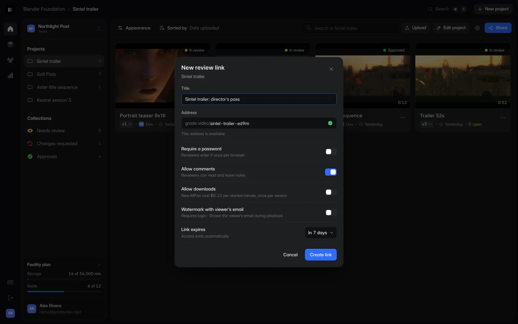Click the Upload button
The height and width of the screenshot is (324, 518).
416,28
